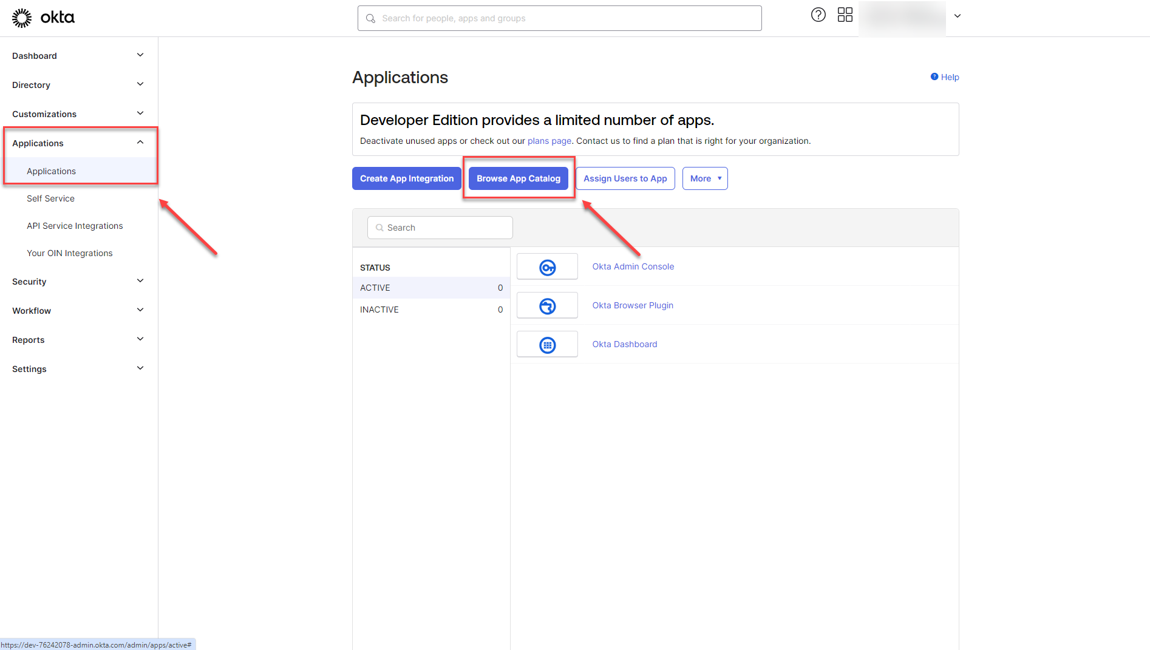This screenshot has height=650, width=1150.
Task: Open API Service Integrations in sidebar
Action: 75,226
